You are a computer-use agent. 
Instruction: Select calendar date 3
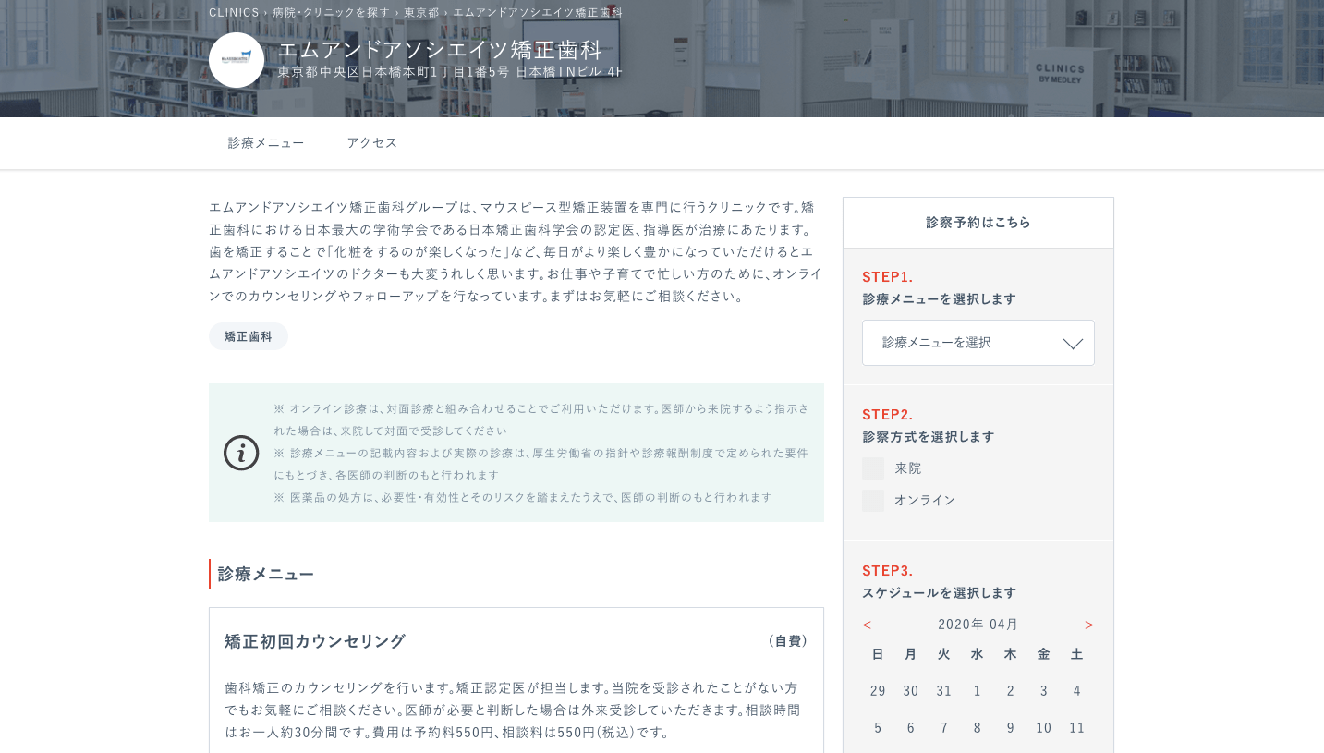(x=1044, y=690)
